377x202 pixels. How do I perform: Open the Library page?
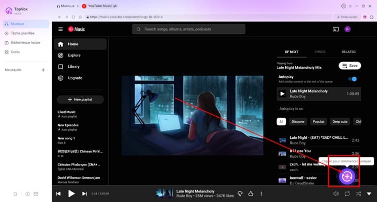click(x=80, y=67)
